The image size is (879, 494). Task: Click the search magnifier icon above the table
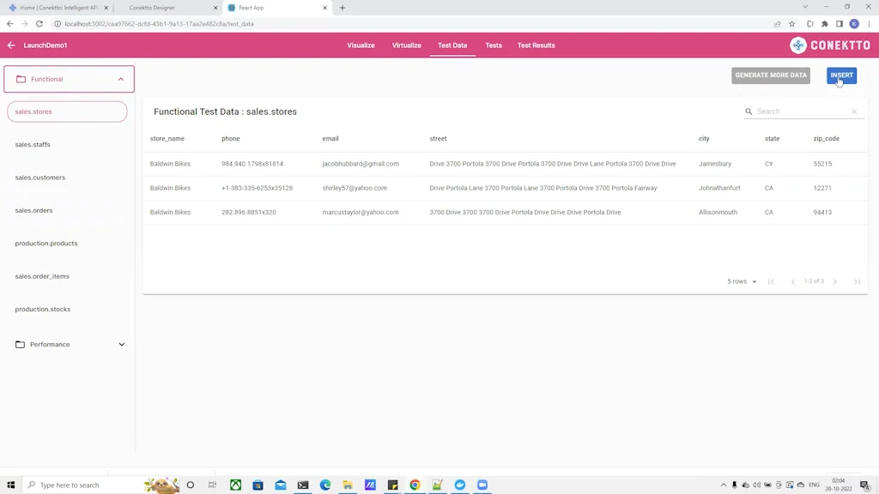point(749,111)
